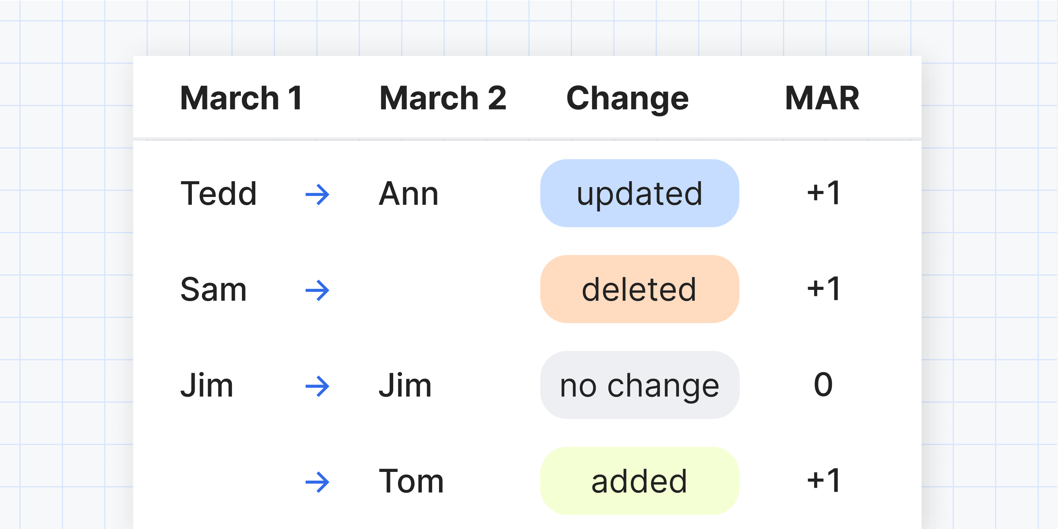Select the orange deleted badge
The image size is (1058, 529).
[639, 289]
